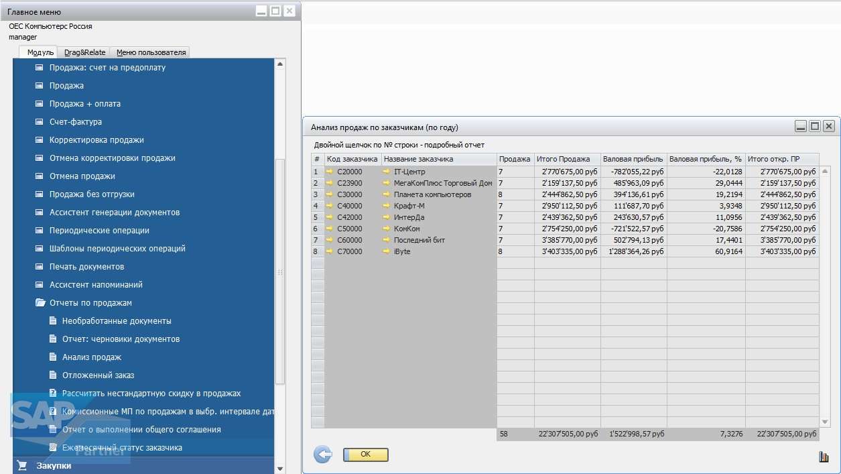
Task: Click the link arrow next to ИнтерДа
Action: point(387,217)
